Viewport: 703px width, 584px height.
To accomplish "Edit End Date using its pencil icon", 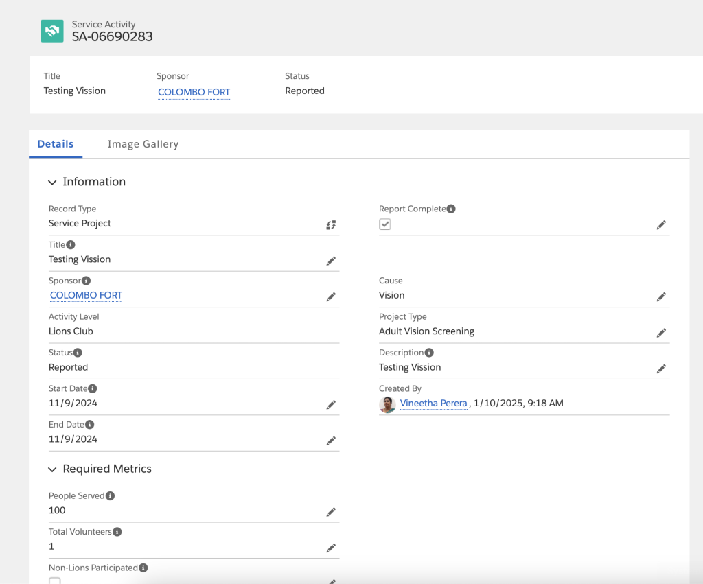I will point(331,441).
